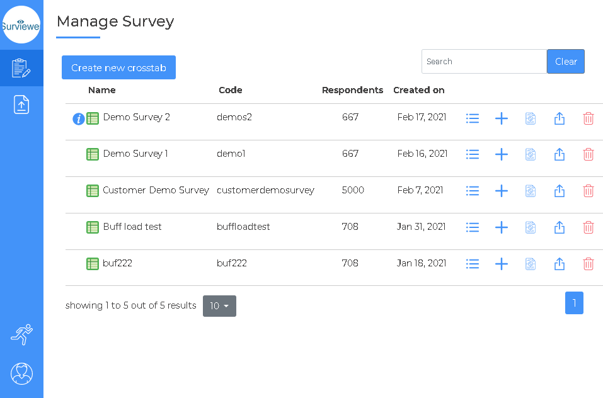Image resolution: width=603 pixels, height=398 pixels.
Task: Click the plus icon for Demo Survey 1
Action: [x=501, y=154]
